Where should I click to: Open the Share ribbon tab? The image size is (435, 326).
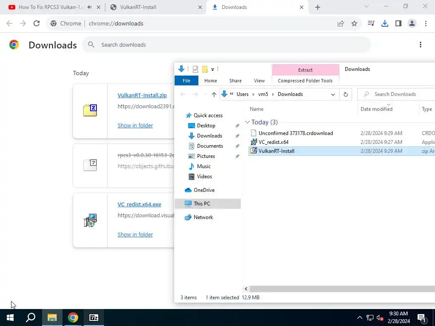(x=235, y=81)
